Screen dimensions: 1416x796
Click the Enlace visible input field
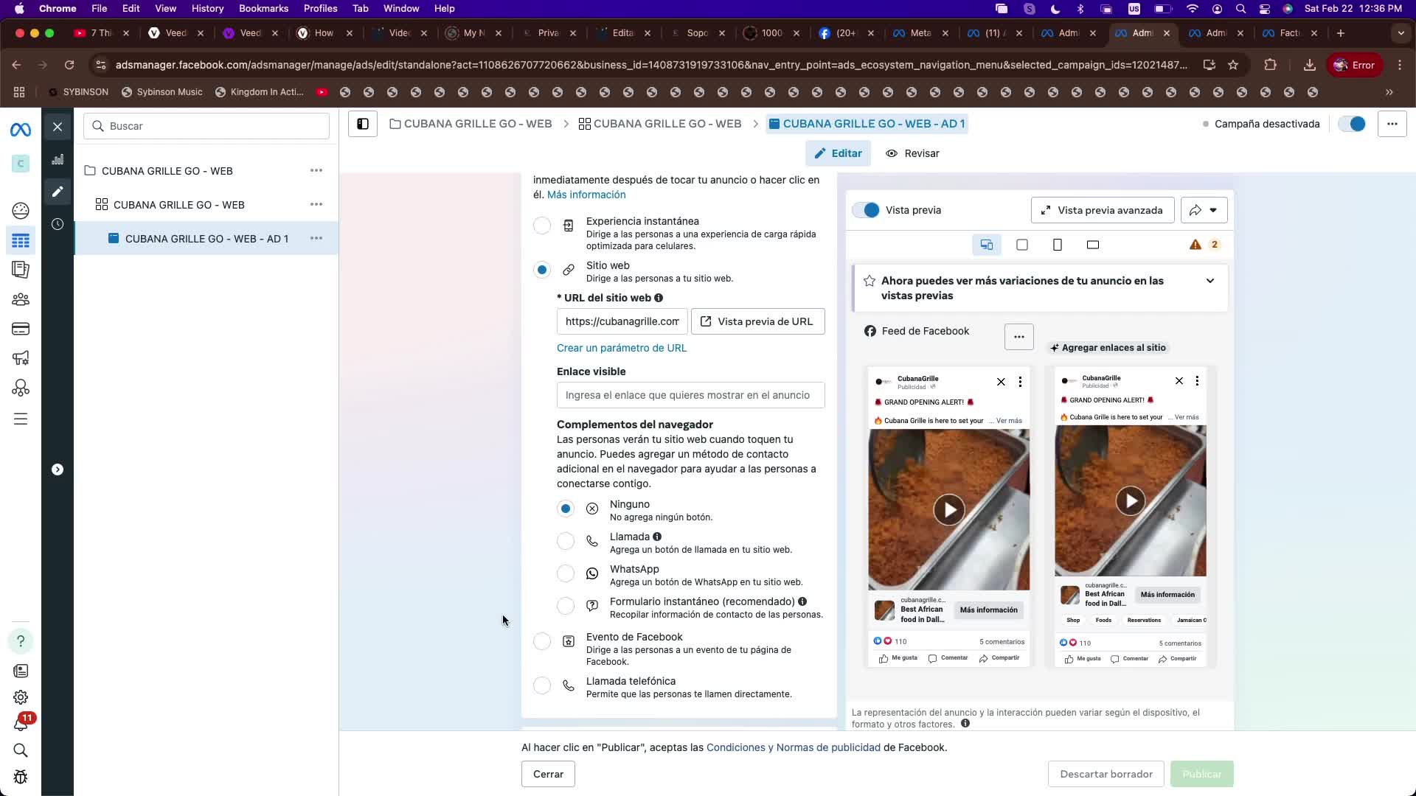coord(690,395)
